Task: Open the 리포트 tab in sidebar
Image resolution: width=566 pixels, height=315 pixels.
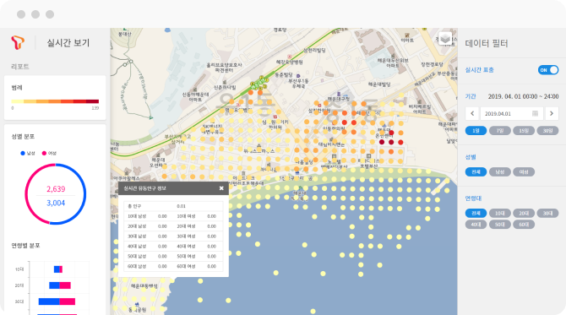Action: tap(20, 67)
